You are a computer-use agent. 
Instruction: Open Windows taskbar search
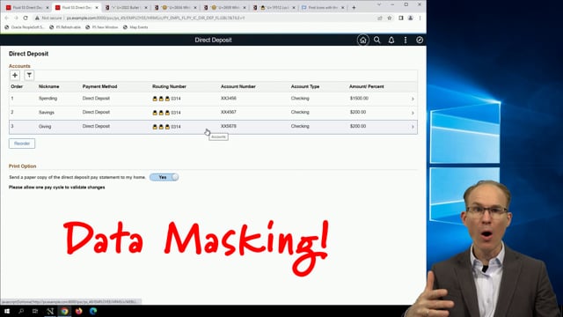pos(21,311)
